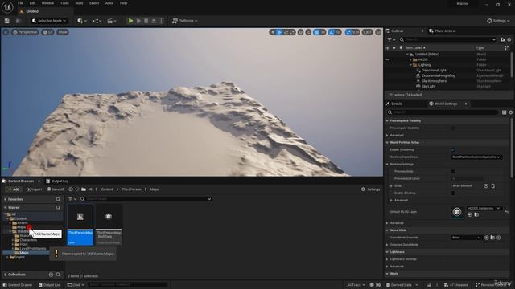The height and width of the screenshot is (289, 515).
Task: Click the Play button in the toolbar
Action: coord(130,21)
